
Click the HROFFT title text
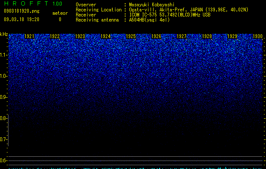26,3
